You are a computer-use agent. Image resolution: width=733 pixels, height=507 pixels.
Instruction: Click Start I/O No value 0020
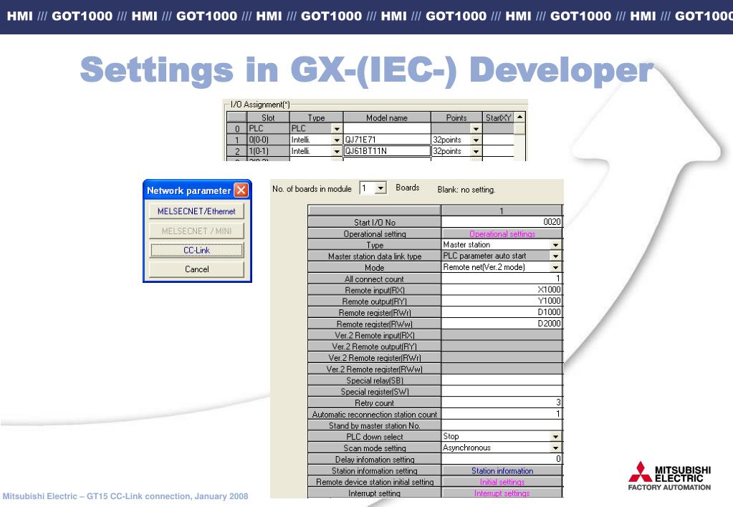click(x=502, y=222)
